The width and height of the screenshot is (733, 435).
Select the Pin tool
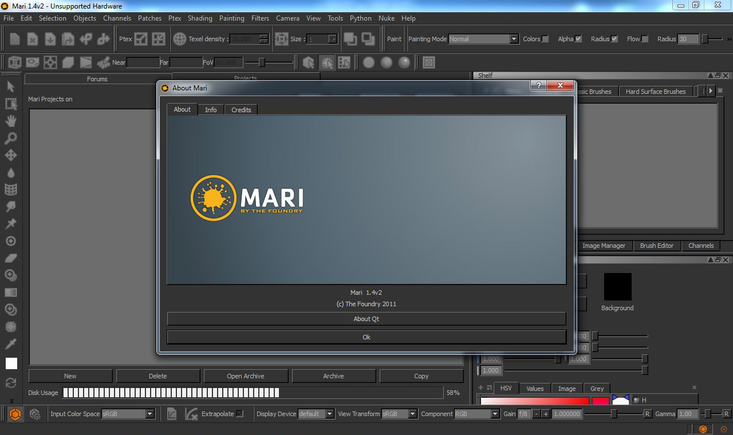coord(11,224)
